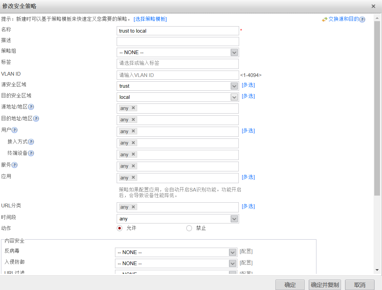382x290 pixels.
Task: Remove the any tag in 接入方式 field
Action: [133, 143]
